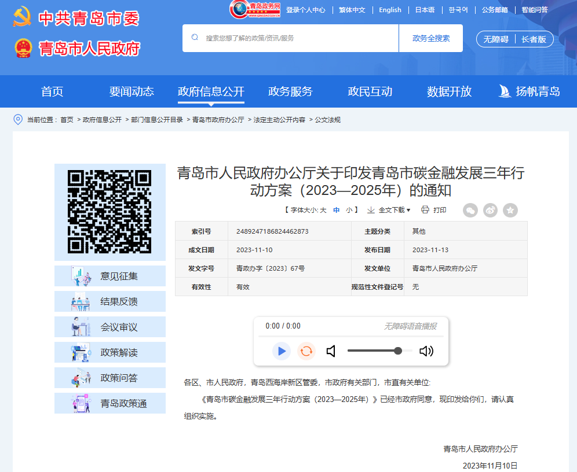Image resolution: width=577 pixels, height=472 pixels.
Task: Share the article to WeChat
Action: (x=470, y=211)
